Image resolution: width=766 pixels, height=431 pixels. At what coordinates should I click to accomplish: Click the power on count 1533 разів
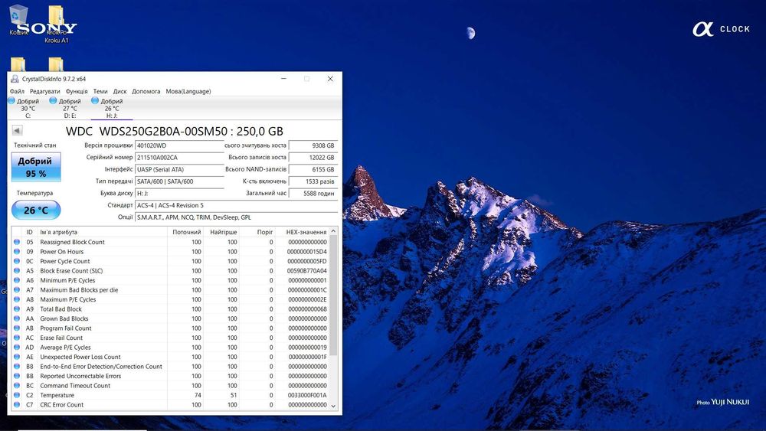[313, 181]
